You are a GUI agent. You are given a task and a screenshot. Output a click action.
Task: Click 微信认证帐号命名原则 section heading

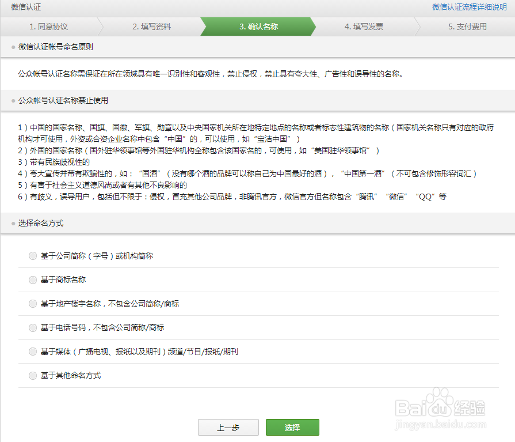(x=55, y=47)
